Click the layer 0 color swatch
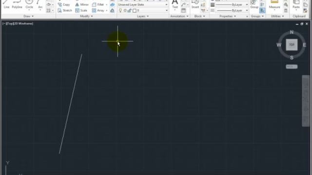 [135, 11]
